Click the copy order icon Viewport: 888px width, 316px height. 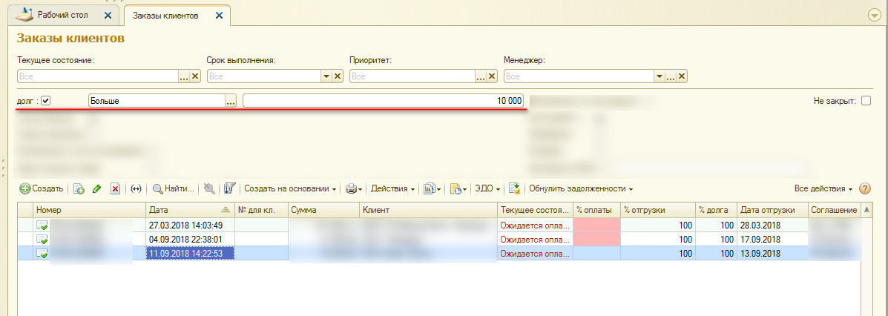[x=79, y=189]
